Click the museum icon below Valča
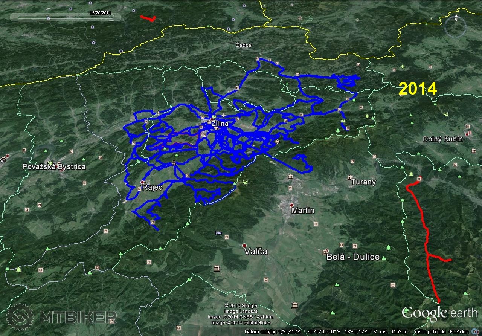Screen dimensions: 482x336 217,268
